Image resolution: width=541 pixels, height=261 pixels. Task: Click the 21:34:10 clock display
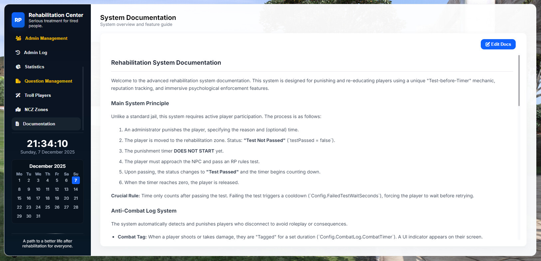47,144
